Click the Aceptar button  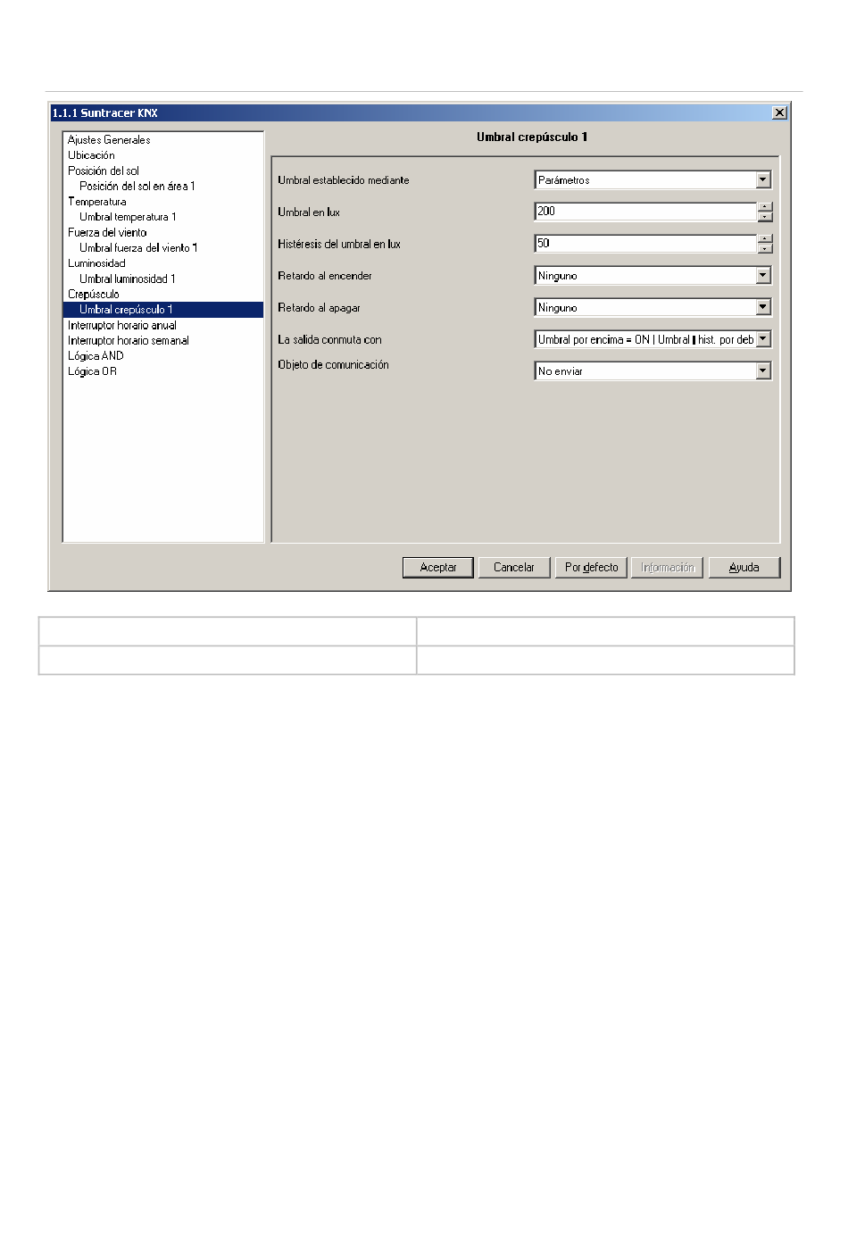point(438,568)
